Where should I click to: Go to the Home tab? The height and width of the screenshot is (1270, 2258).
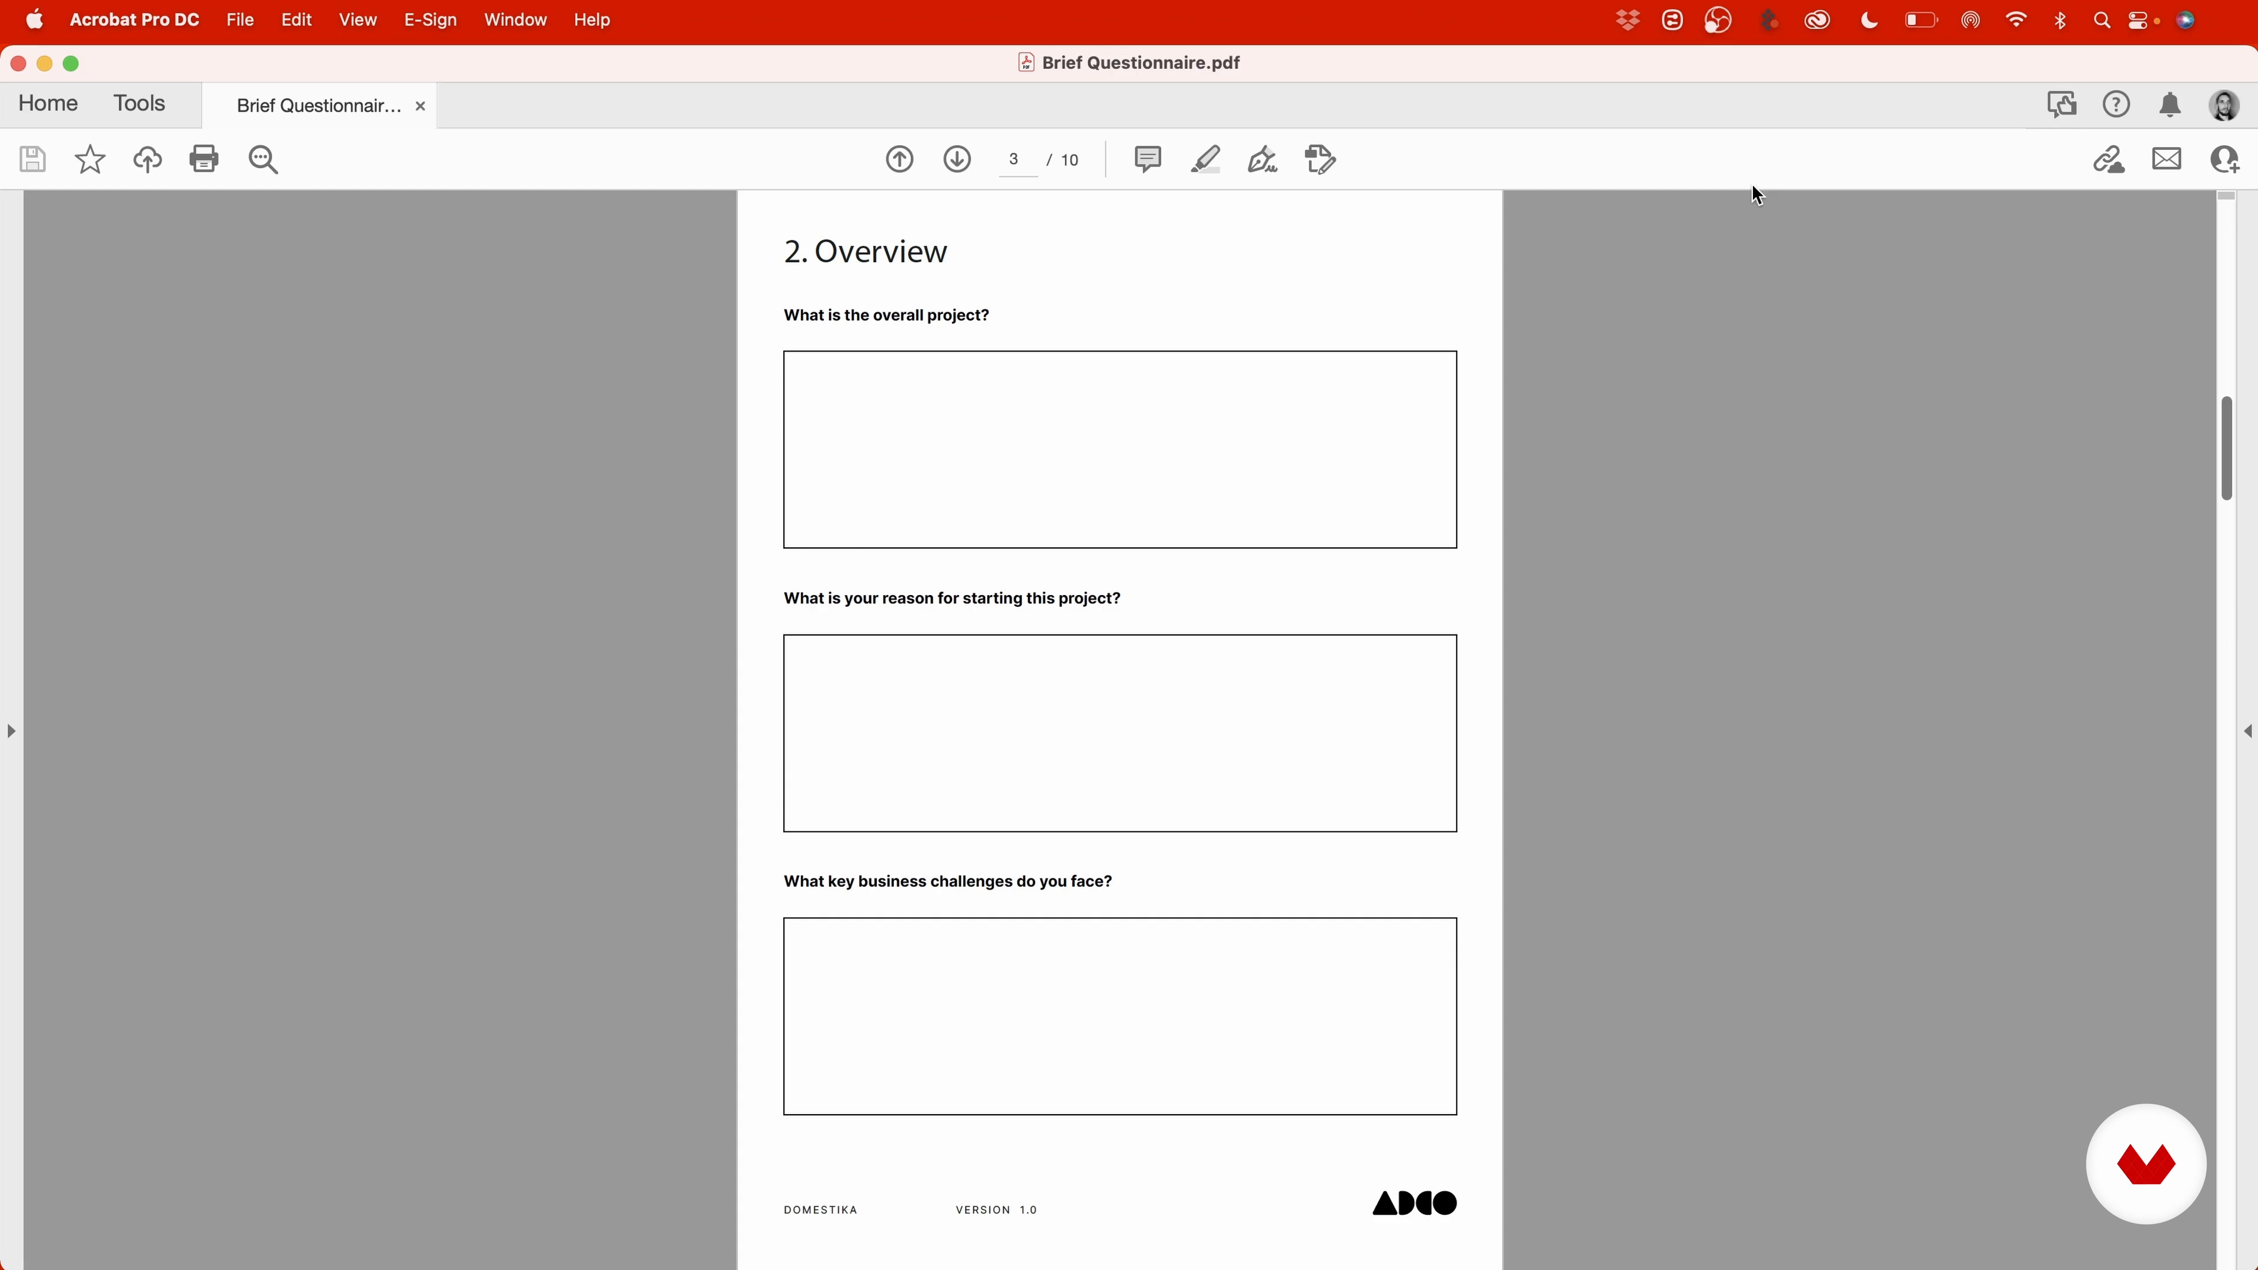pyautogui.click(x=47, y=103)
